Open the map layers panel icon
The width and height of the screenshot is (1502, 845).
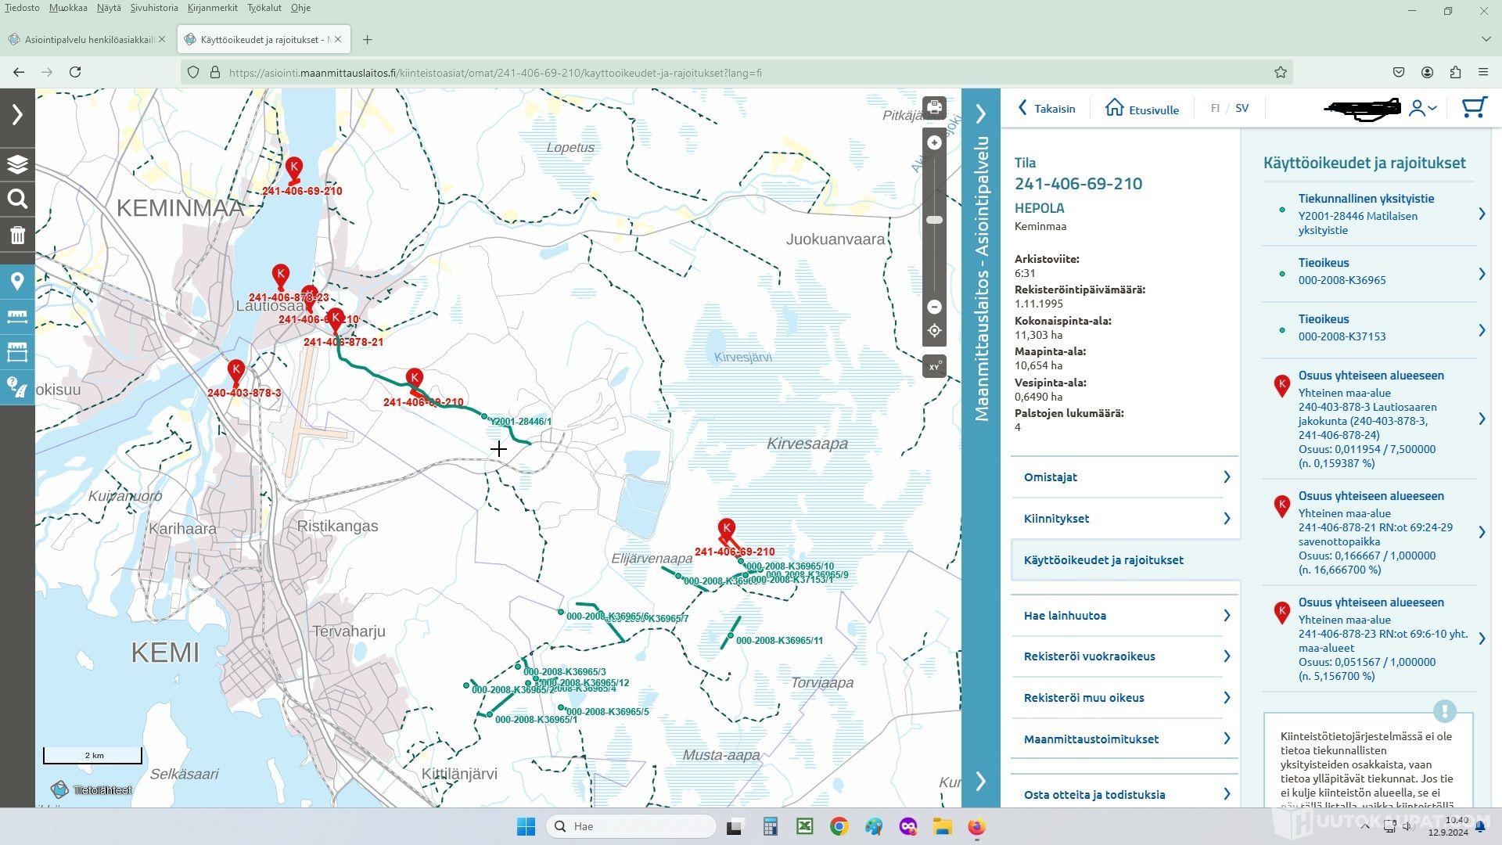(x=17, y=164)
